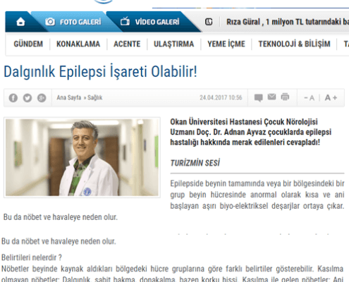Select ULAŞTIRMA menu item
This screenshot has width=349, height=282.
click(174, 44)
